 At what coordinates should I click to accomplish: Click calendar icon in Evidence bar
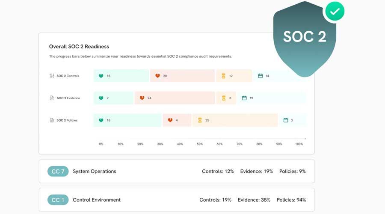pos(244,98)
